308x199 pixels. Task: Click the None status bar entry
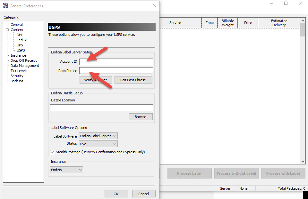244,188
